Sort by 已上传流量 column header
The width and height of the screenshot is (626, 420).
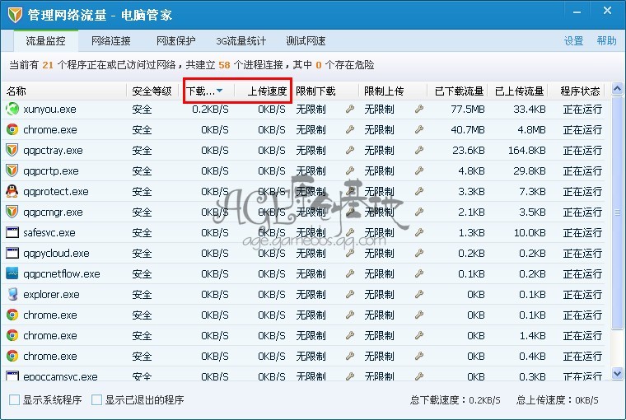[x=520, y=91]
